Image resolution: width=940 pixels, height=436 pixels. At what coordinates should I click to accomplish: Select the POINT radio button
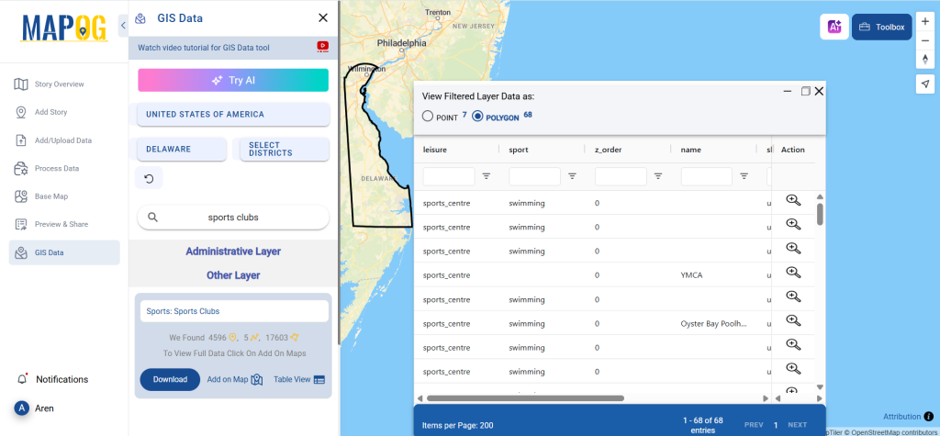coord(428,117)
